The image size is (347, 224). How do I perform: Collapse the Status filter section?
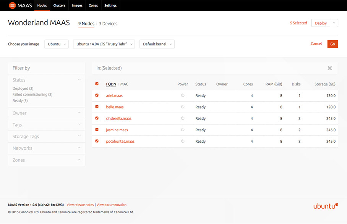pyautogui.click(x=47, y=80)
